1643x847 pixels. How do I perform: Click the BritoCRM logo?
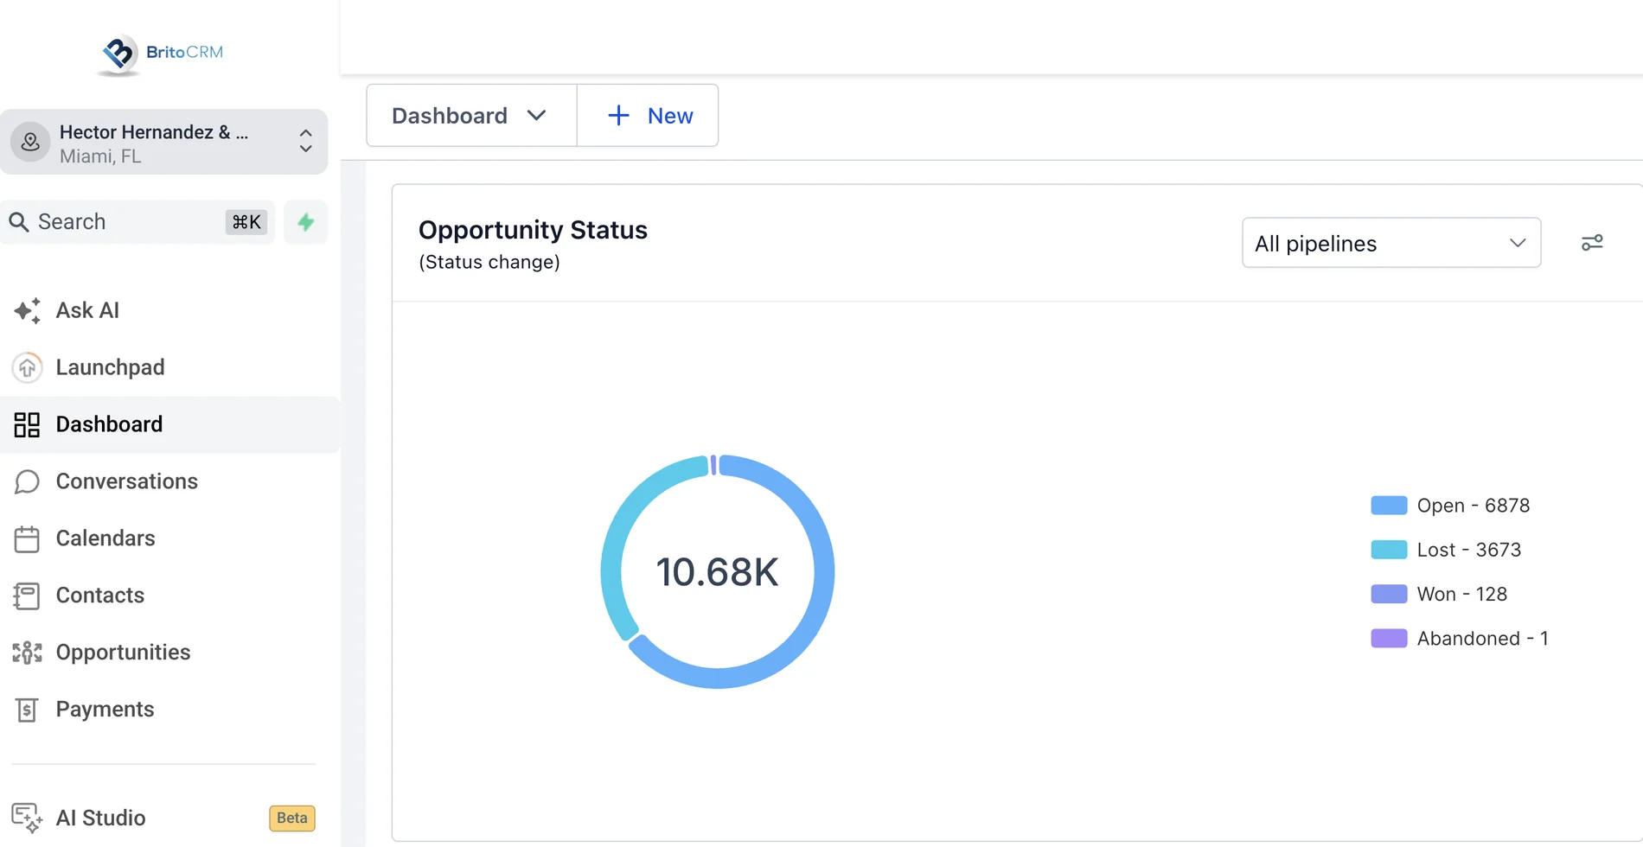[x=161, y=53]
